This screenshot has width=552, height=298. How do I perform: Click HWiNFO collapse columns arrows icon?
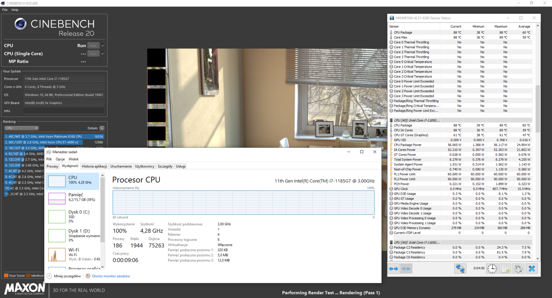406,268
